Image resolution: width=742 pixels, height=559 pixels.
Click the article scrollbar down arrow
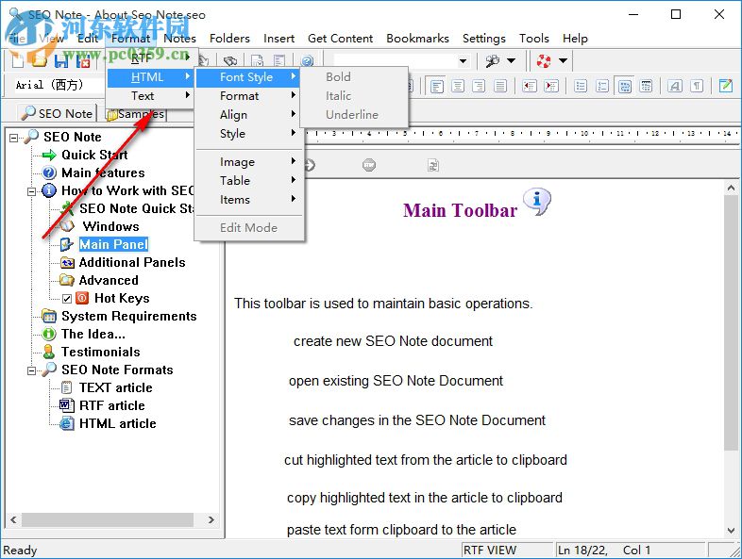pyautogui.click(x=731, y=531)
